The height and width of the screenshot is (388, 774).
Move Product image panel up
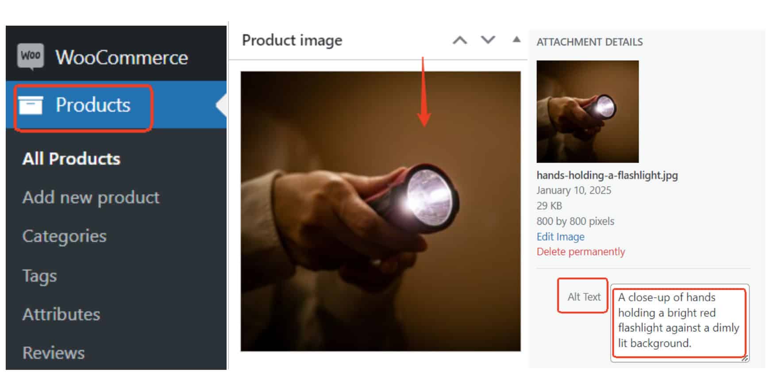pyautogui.click(x=460, y=40)
